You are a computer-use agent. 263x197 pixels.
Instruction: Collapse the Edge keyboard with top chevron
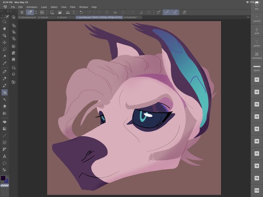point(257,17)
